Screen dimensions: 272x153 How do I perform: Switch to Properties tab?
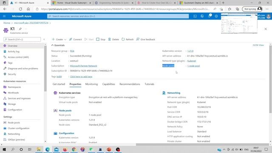pos(75,84)
